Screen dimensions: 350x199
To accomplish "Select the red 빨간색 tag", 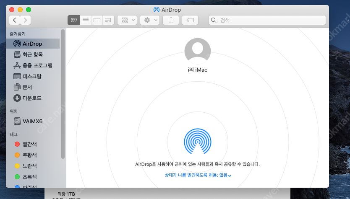I will (x=33, y=144).
